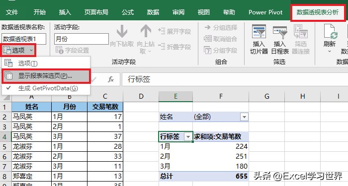Select the 数据透视表分析 tab
The height and width of the screenshot is (186, 348).
point(317,12)
